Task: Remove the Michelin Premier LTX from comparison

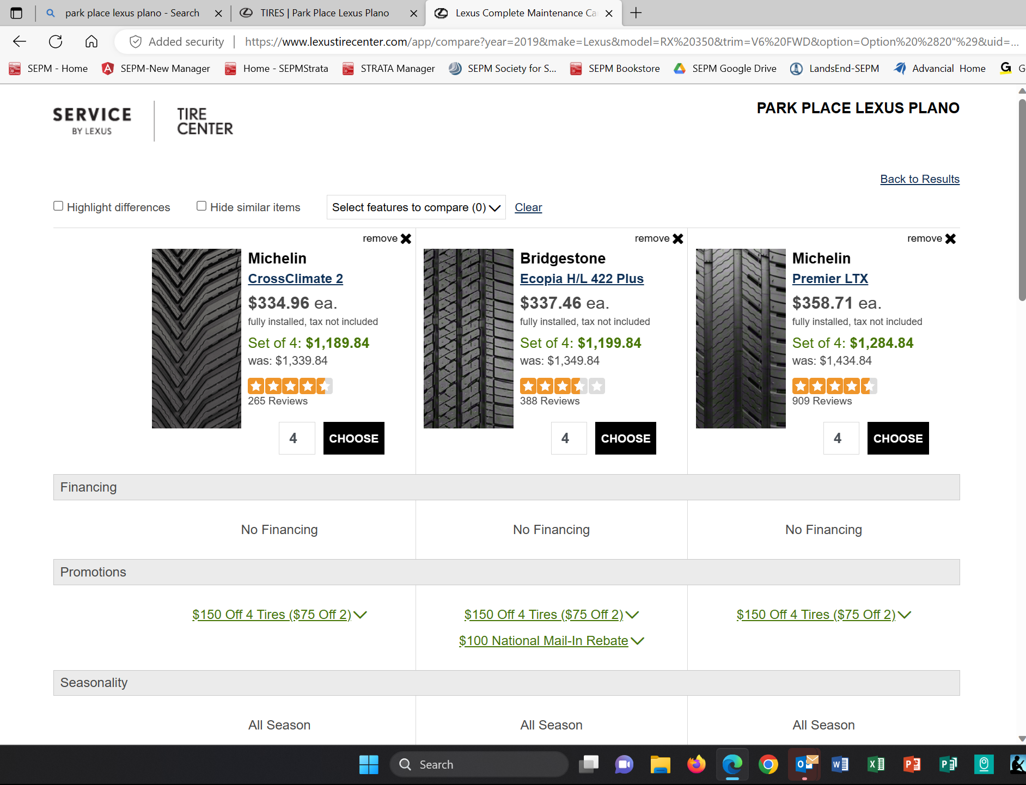Action: (931, 238)
